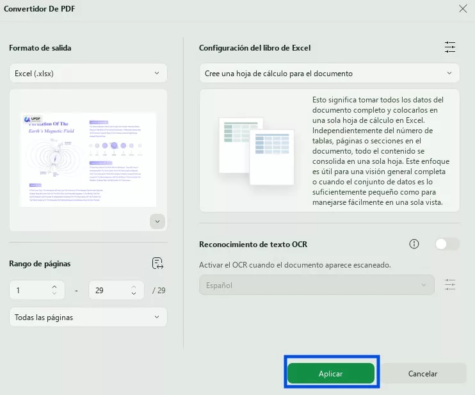Screen dimensions: 475x395
Task: Increase the start page number
Action: pyautogui.click(x=54, y=287)
